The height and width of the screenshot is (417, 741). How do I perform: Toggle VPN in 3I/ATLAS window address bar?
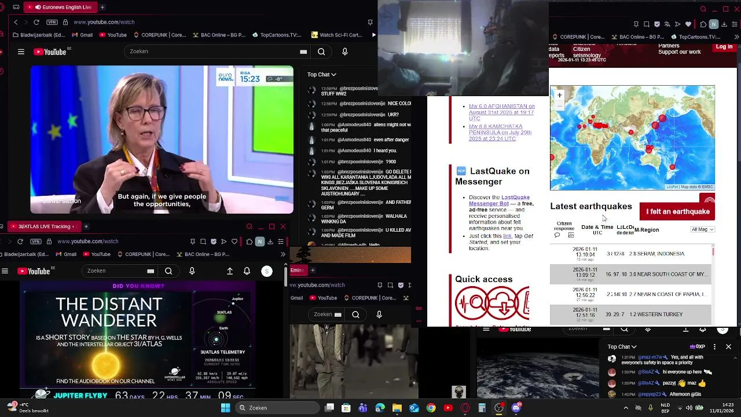tap(36, 241)
